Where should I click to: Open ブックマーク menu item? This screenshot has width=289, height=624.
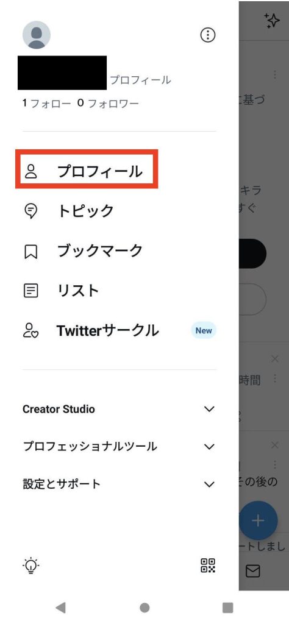[120, 251]
